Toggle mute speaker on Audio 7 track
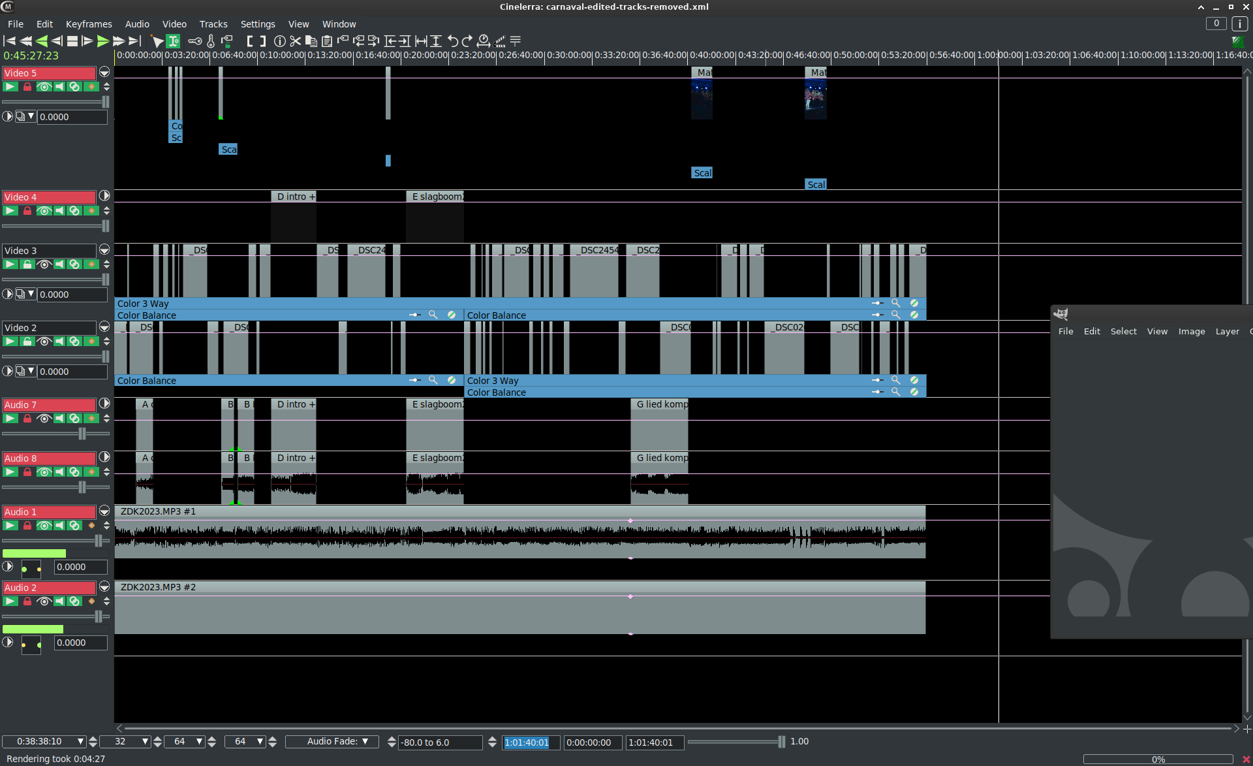Screen dimensions: 1253x766 [x=59, y=419]
